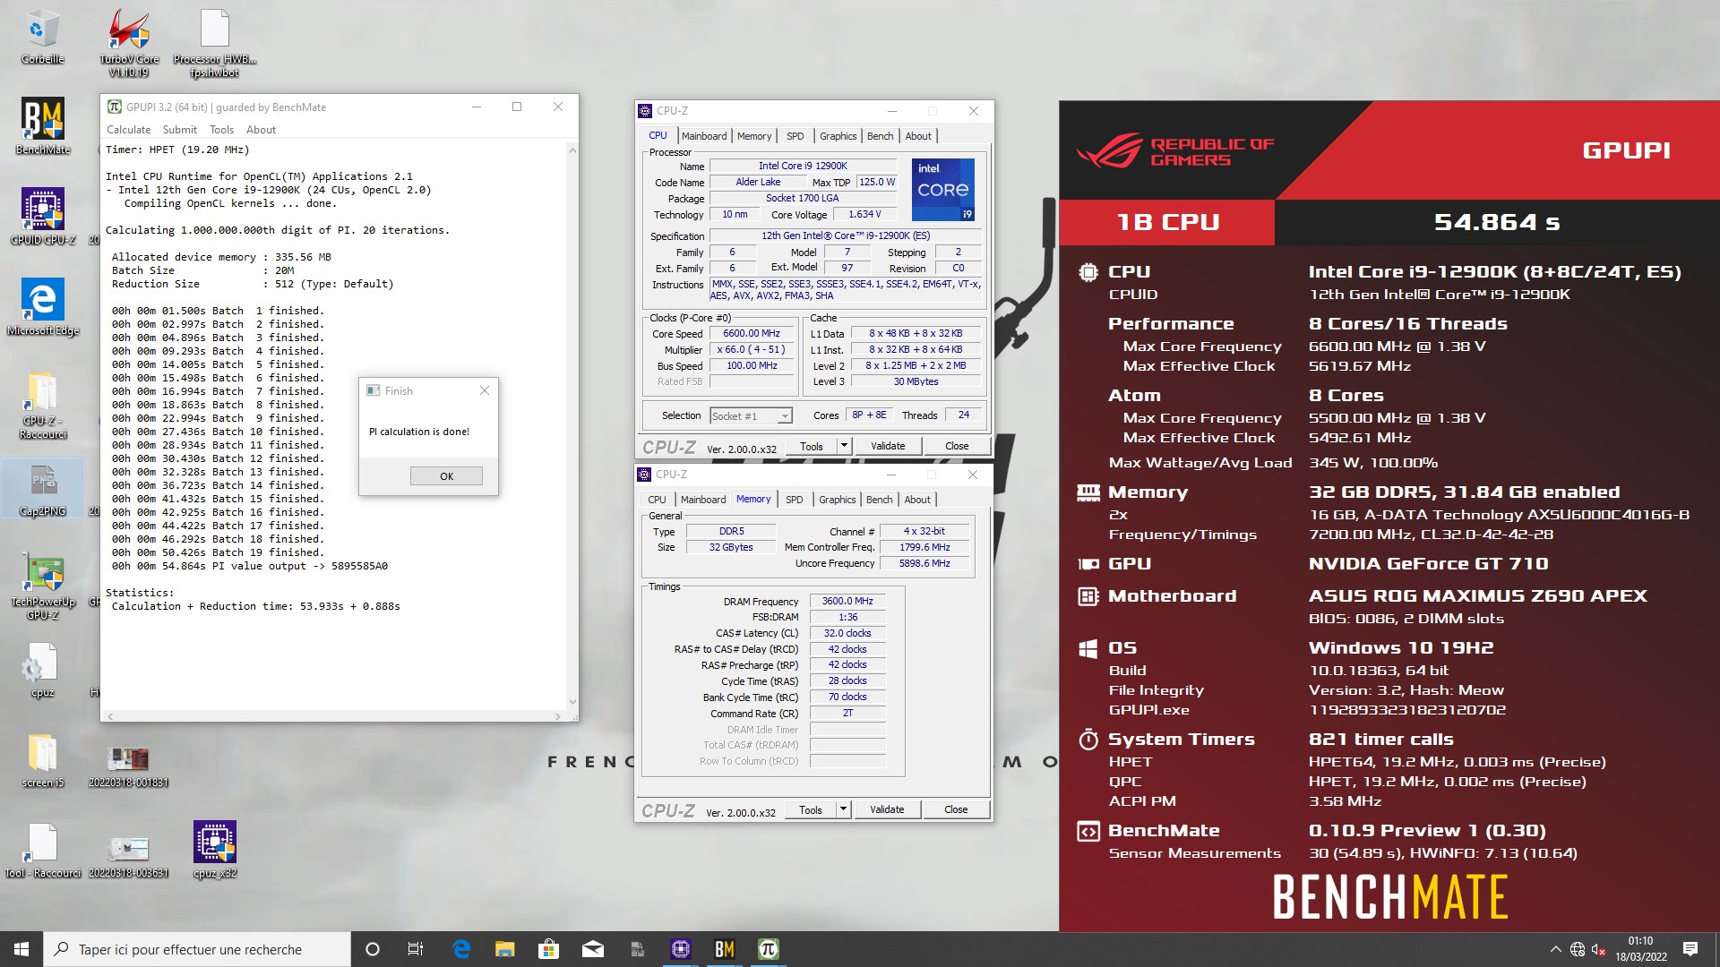The width and height of the screenshot is (1720, 967).
Task: Click network globe tray icon
Action: click(1578, 950)
